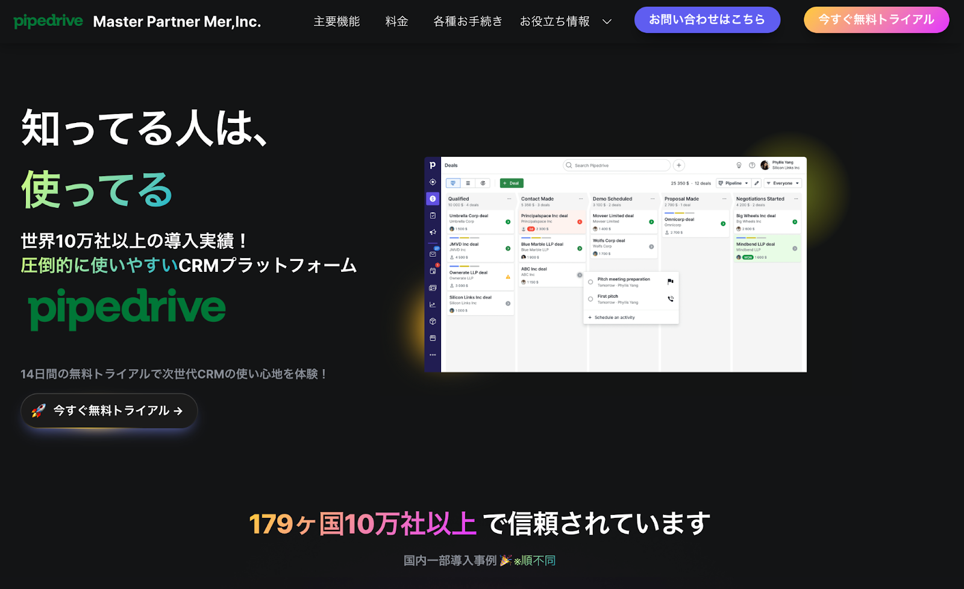
Task: Open the Mindbend LLP deal card
Action: [768, 250]
